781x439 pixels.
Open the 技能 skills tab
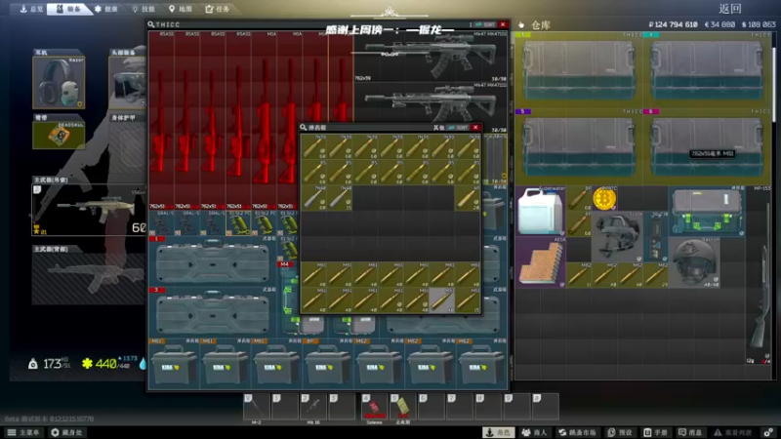pos(144,9)
